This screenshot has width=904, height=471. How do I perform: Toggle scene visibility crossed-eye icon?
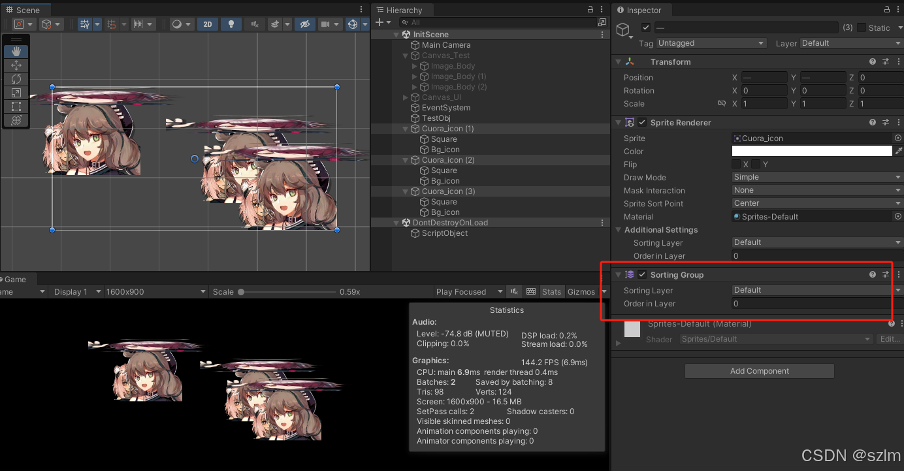pyautogui.click(x=304, y=24)
